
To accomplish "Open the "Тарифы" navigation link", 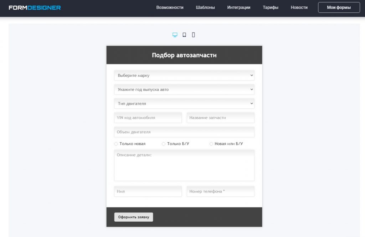I will pyautogui.click(x=271, y=7).
